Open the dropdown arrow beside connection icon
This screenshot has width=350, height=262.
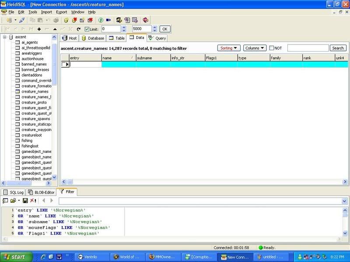tap(15, 20)
